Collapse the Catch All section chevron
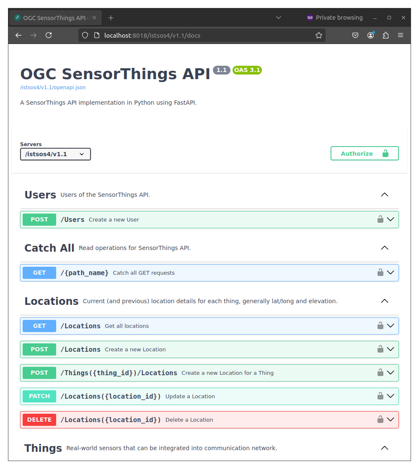This screenshot has height=469, width=419. point(384,248)
